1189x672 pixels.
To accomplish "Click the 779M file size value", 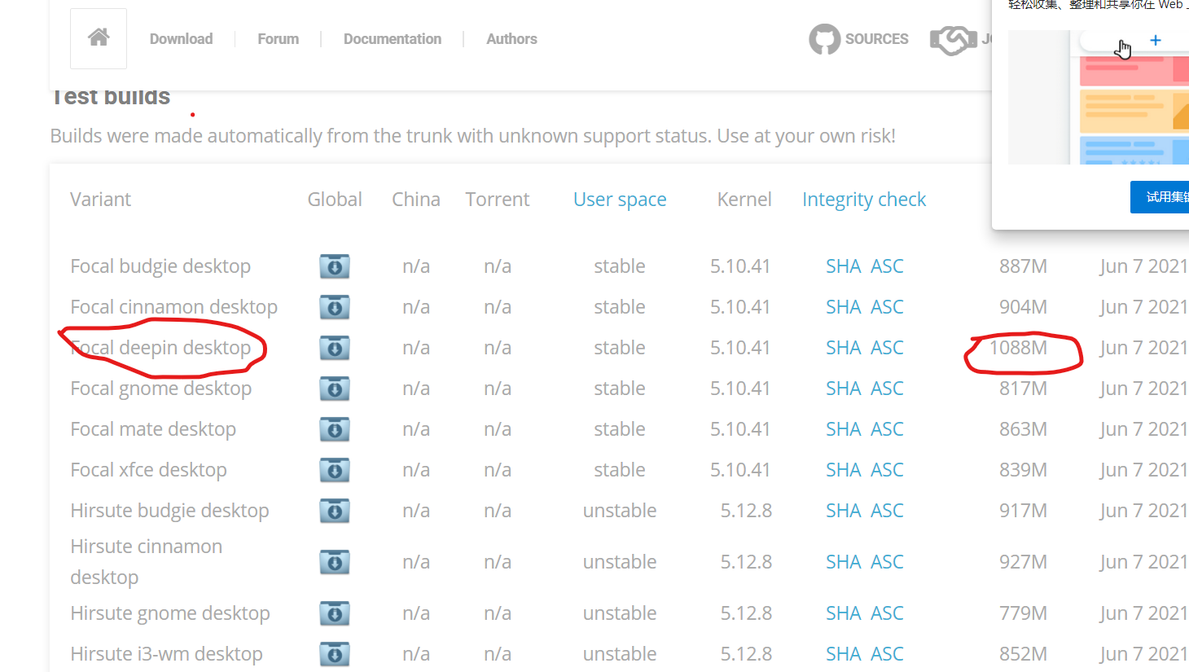I will click(x=1023, y=613).
